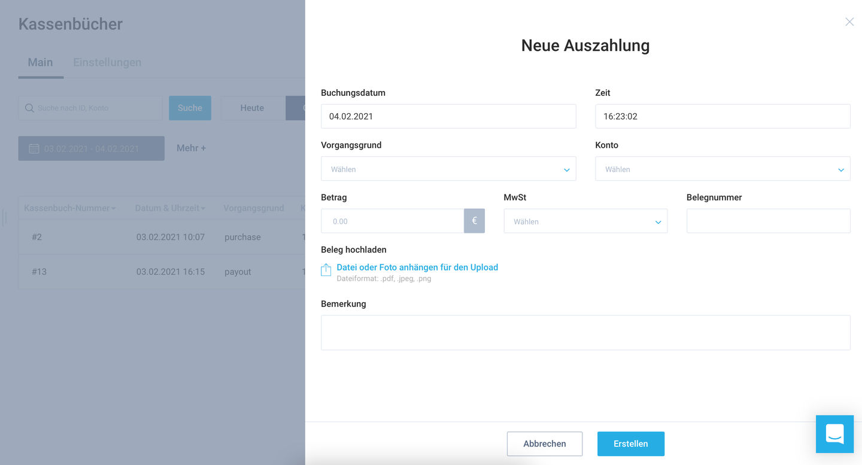
Task: Click the payout Vorgangsgrund cell
Action: pyautogui.click(x=238, y=272)
